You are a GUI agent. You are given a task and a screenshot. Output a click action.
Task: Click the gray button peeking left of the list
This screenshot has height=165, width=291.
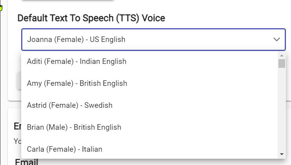pyautogui.click(x=19, y=80)
